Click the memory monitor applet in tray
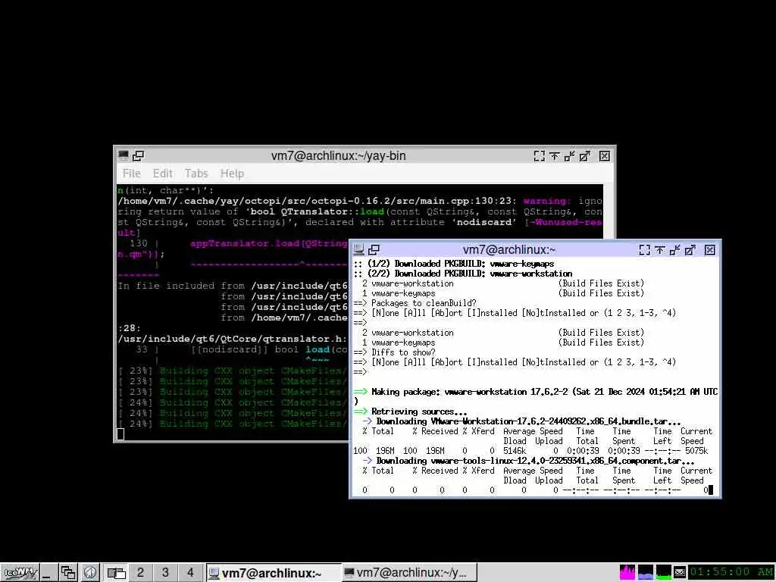 pyautogui.click(x=646, y=572)
